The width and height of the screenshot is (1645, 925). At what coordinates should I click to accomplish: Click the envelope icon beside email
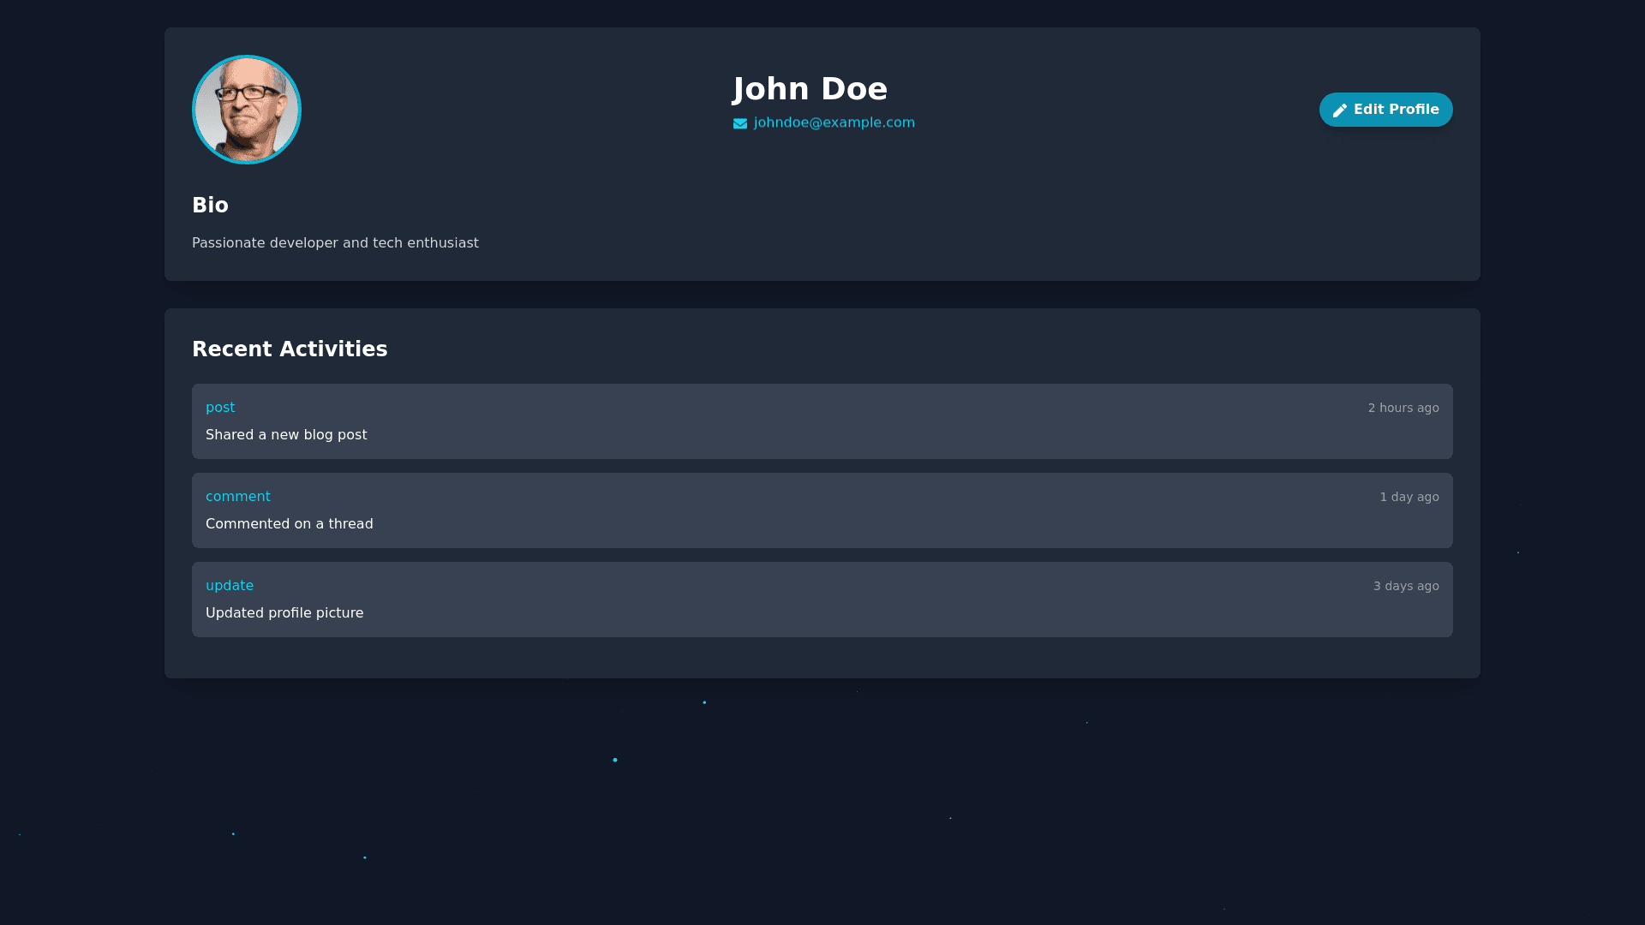coord(740,123)
